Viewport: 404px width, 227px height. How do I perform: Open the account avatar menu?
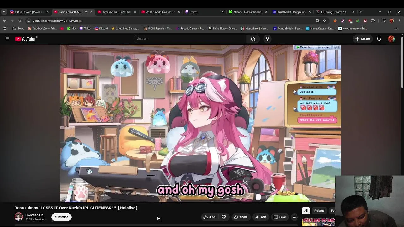click(391, 39)
